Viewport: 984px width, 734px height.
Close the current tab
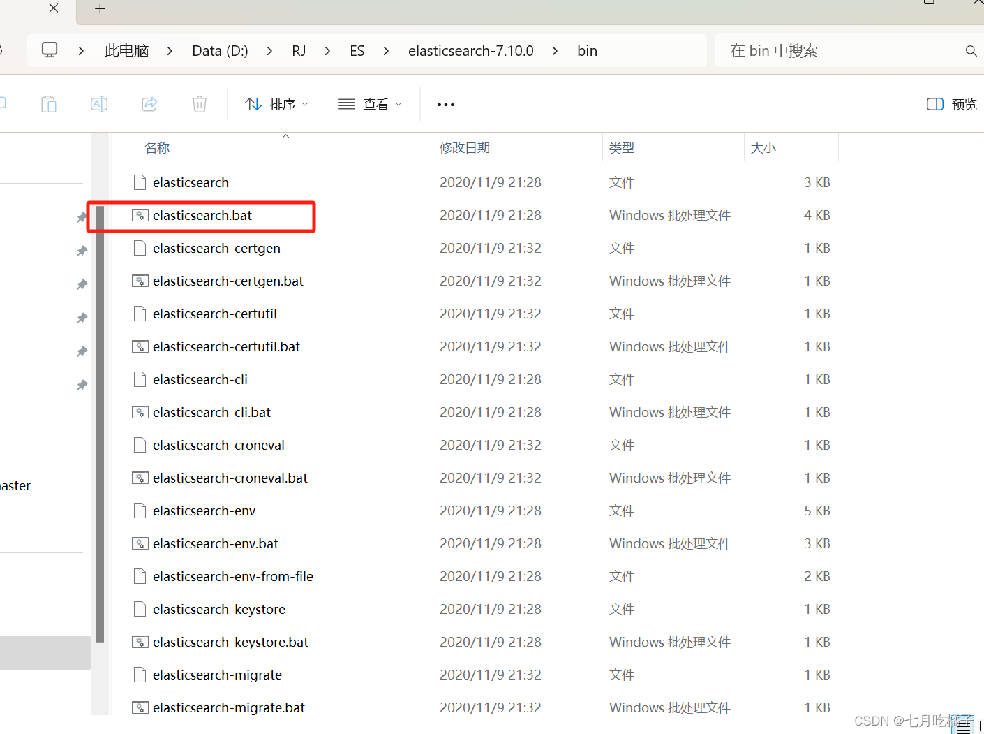[54, 8]
